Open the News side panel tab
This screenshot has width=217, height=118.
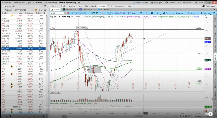215,111
